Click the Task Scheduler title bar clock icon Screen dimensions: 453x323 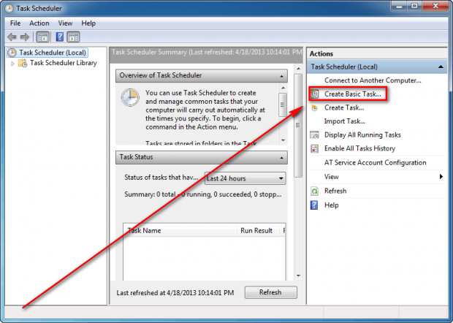[9, 8]
